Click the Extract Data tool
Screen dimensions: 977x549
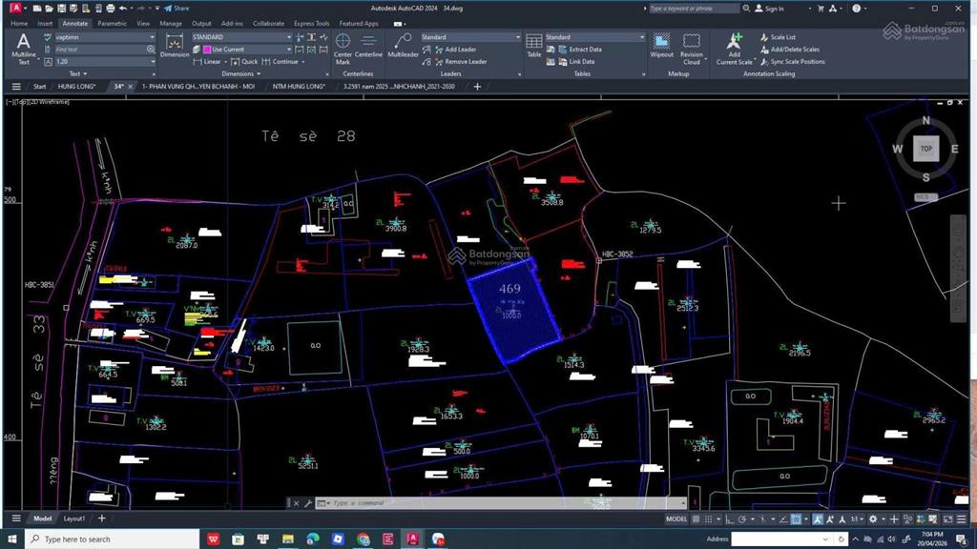click(580, 50)
